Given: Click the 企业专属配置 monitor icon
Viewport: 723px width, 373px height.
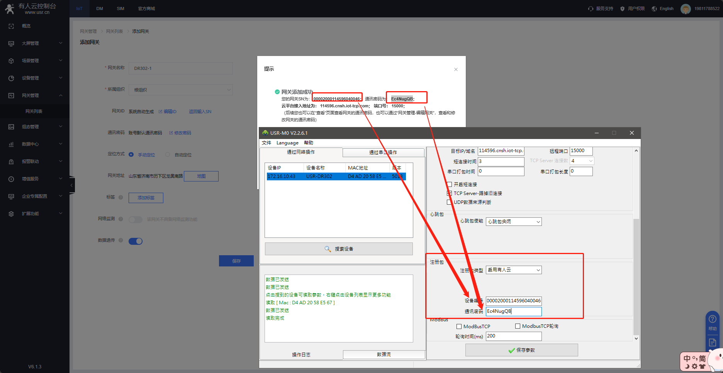Looking at the screenshot, I should click(11, 197).
